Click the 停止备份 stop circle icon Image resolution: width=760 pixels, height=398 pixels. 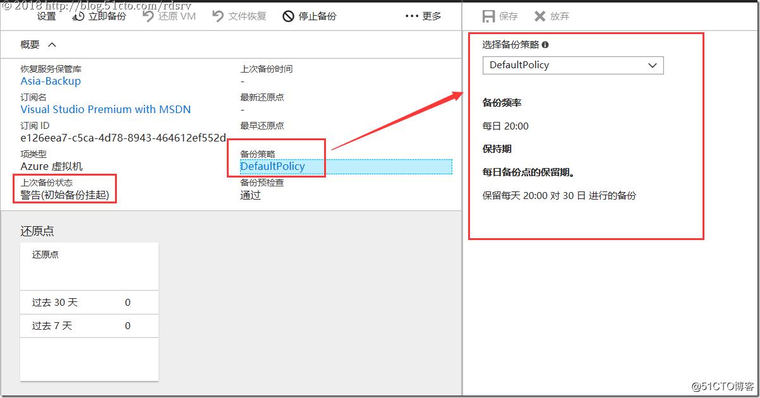(x=288, y=16)
